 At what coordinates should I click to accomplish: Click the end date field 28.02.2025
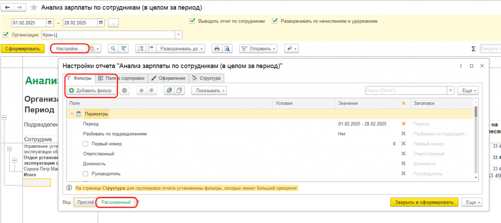coord(80,22)
